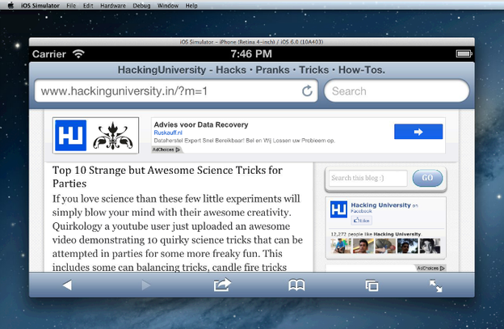Click the ornamental flourish beside HU logo
The width and height of the screenshot is (504, 329).
point(113,136)
